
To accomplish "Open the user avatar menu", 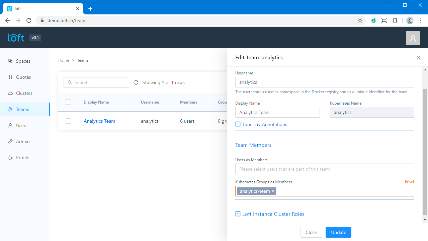I will point(413,38).
